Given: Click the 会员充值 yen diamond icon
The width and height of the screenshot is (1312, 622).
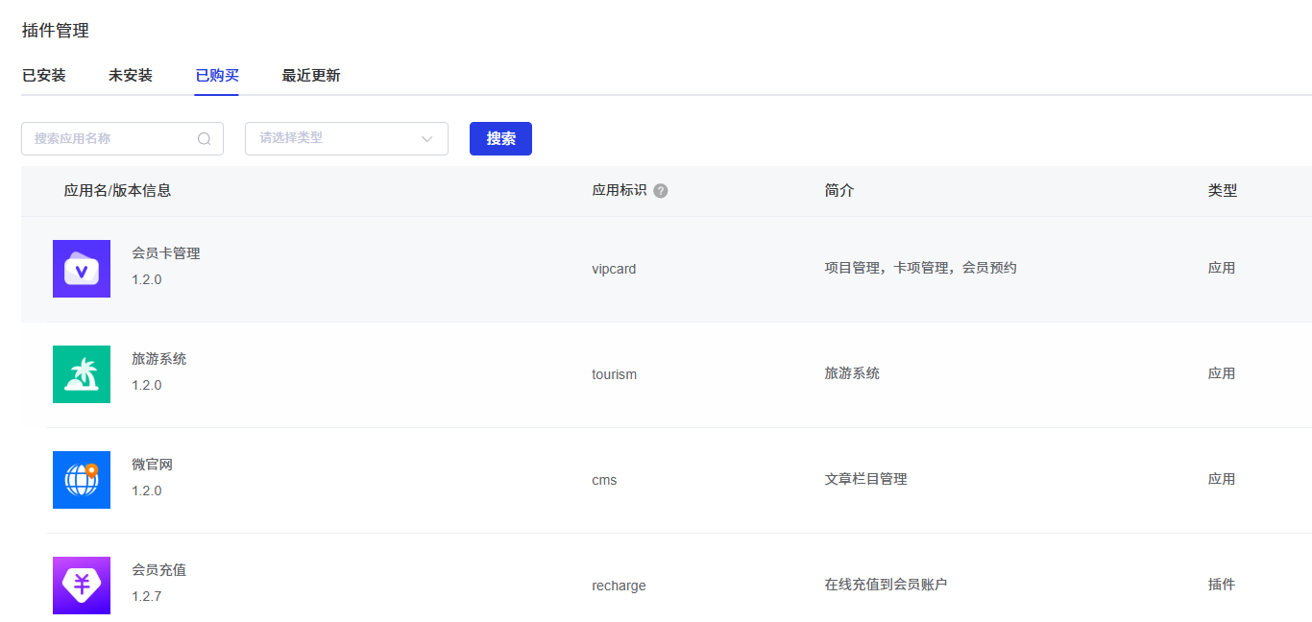Looking at the screenshot, I should coord(82,586).
